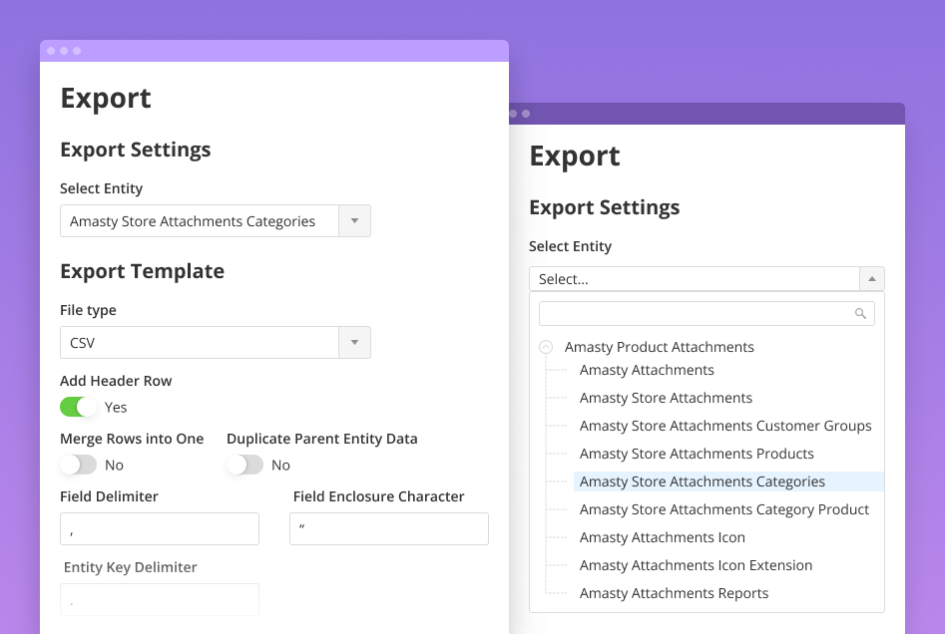Select Amasty Store Attachments Category Product
The image size is (945, 634).
pyautogui.click(x=724, y=509)
